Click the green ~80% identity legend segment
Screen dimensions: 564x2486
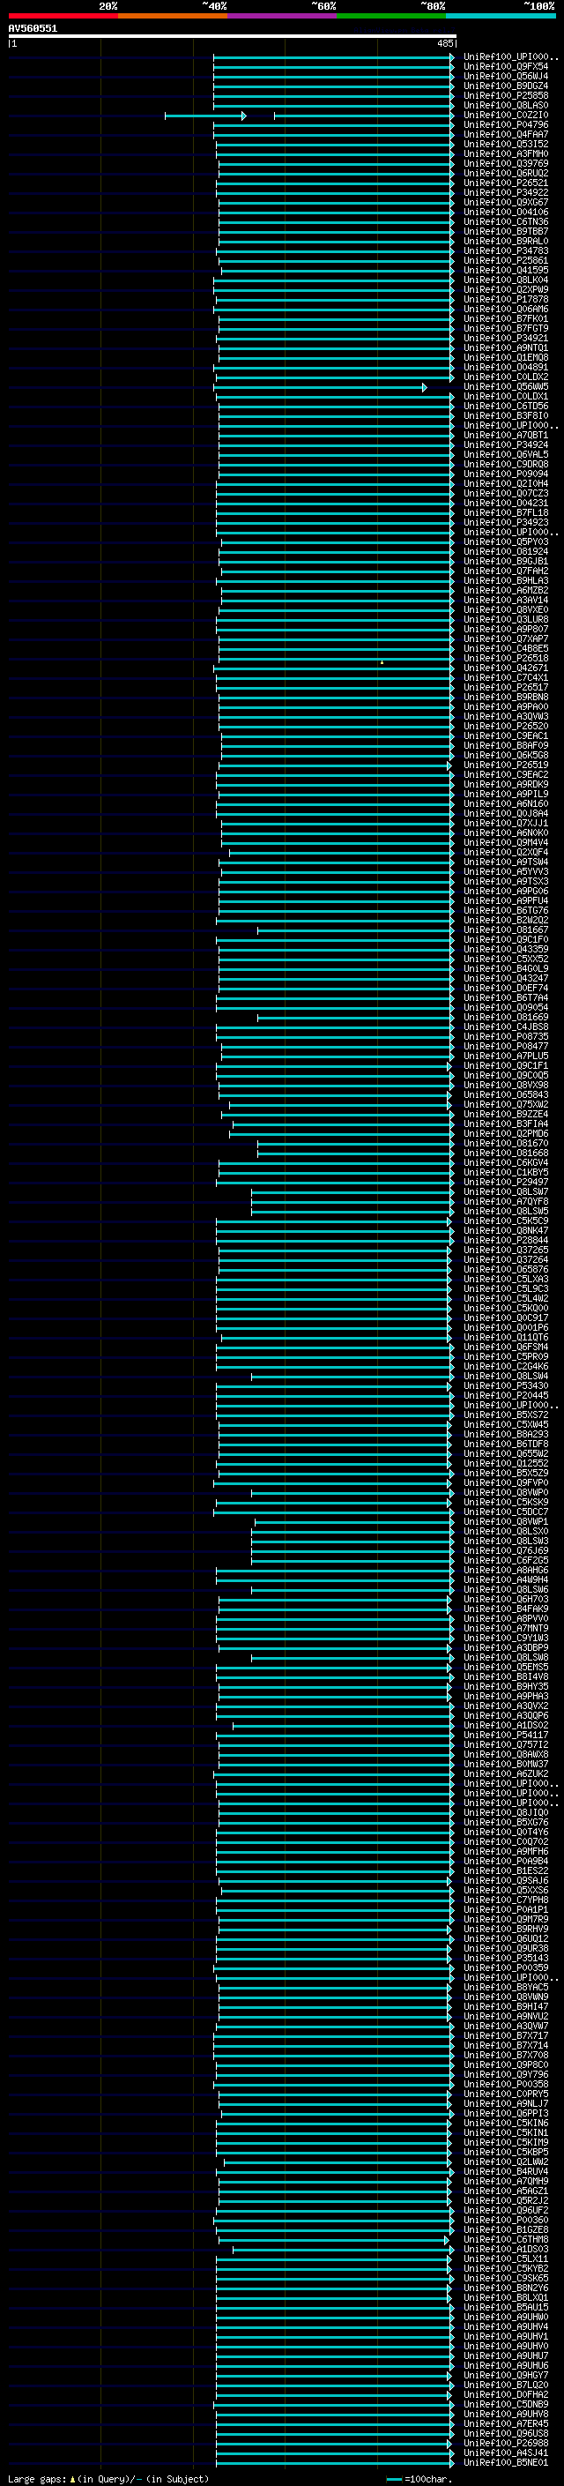[x=391, y=16]
